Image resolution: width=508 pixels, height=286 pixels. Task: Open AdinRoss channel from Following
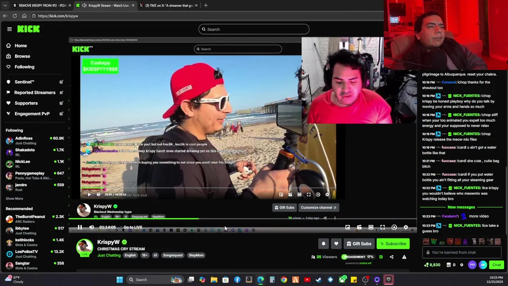click(x=35, y=141)
